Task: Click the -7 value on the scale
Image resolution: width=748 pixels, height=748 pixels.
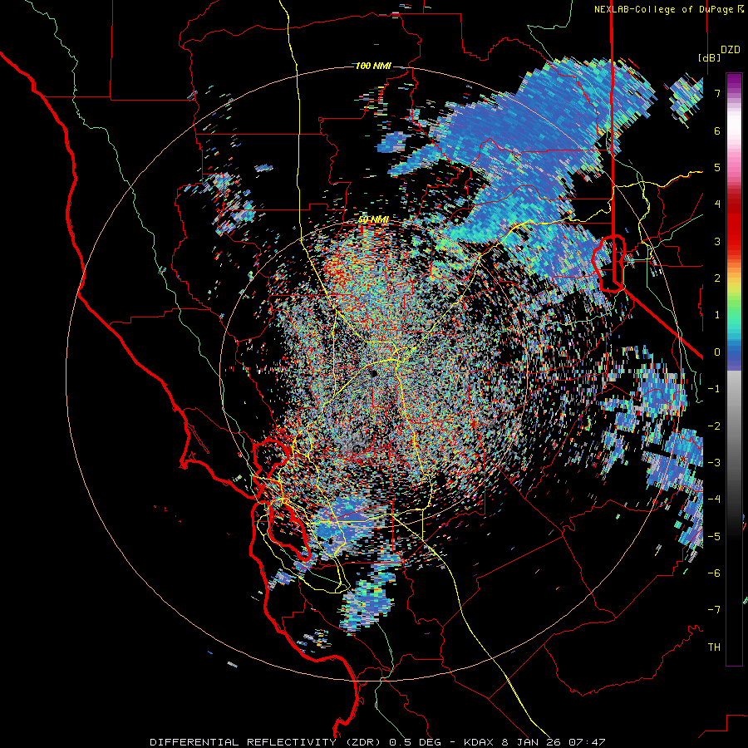Action: 714,610
